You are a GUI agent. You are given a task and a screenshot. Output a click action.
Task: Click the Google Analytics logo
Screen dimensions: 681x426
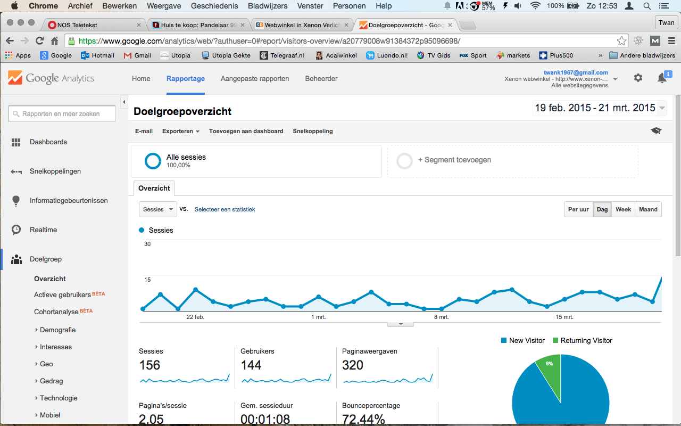pyautogui.click(x=51, y=78)
